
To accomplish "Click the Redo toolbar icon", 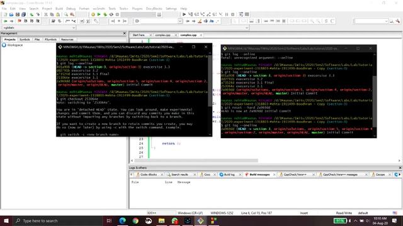I will pyautogui.click(x=38, y=14).
